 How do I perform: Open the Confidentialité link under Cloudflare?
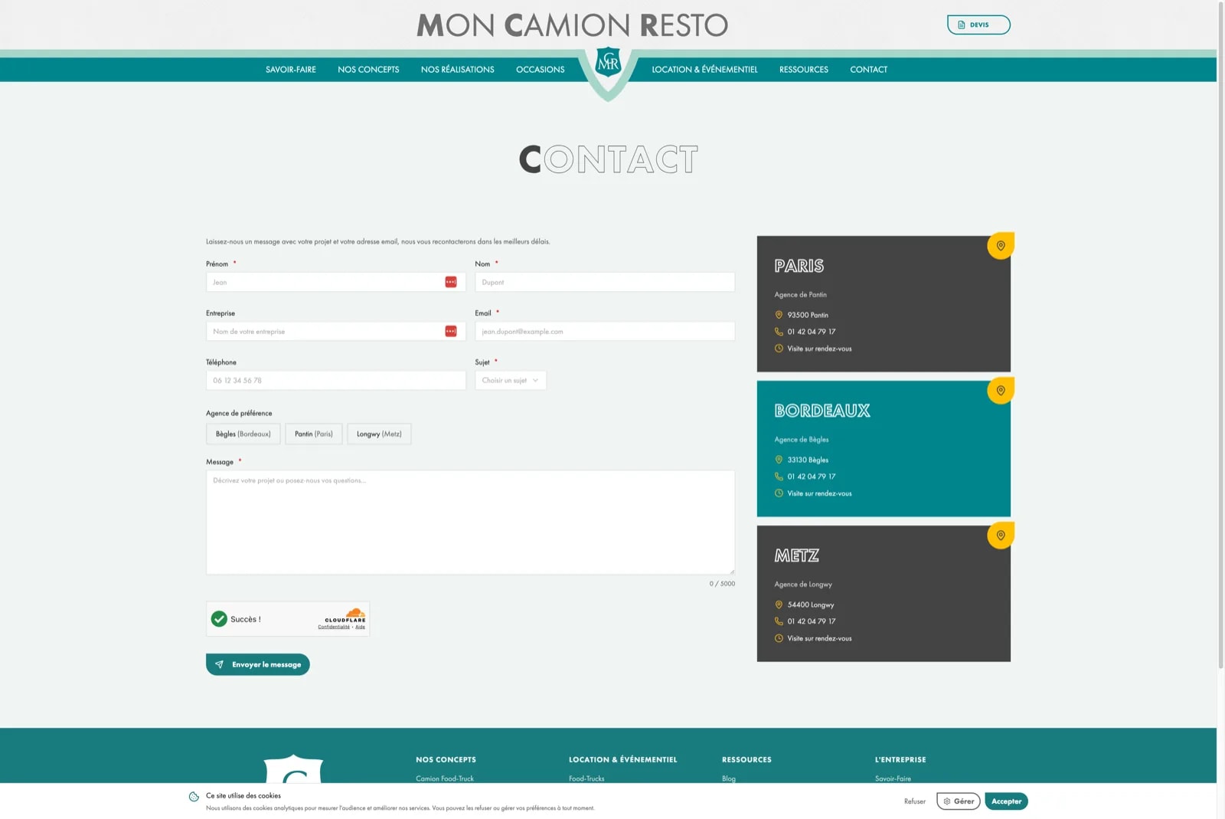click(x=335, y=626)
